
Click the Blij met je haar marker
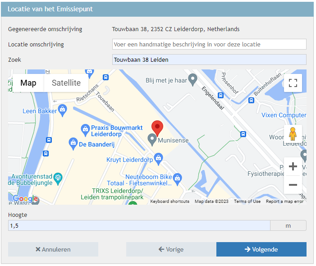pos(192,80)
